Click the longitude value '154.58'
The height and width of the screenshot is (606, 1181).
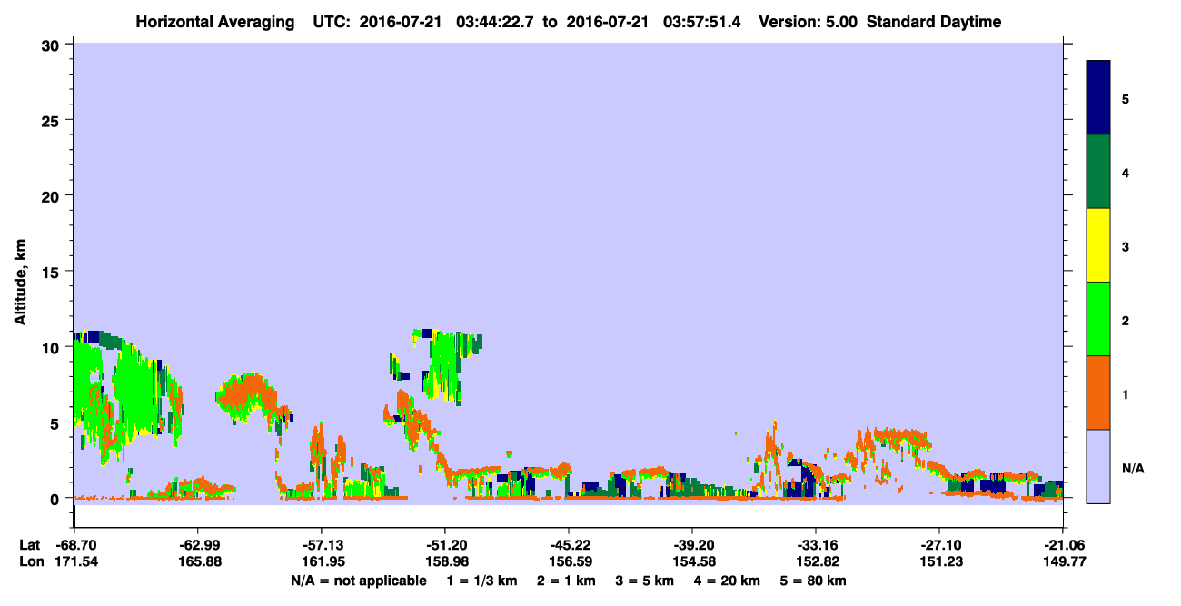click(x=692, y=562)
